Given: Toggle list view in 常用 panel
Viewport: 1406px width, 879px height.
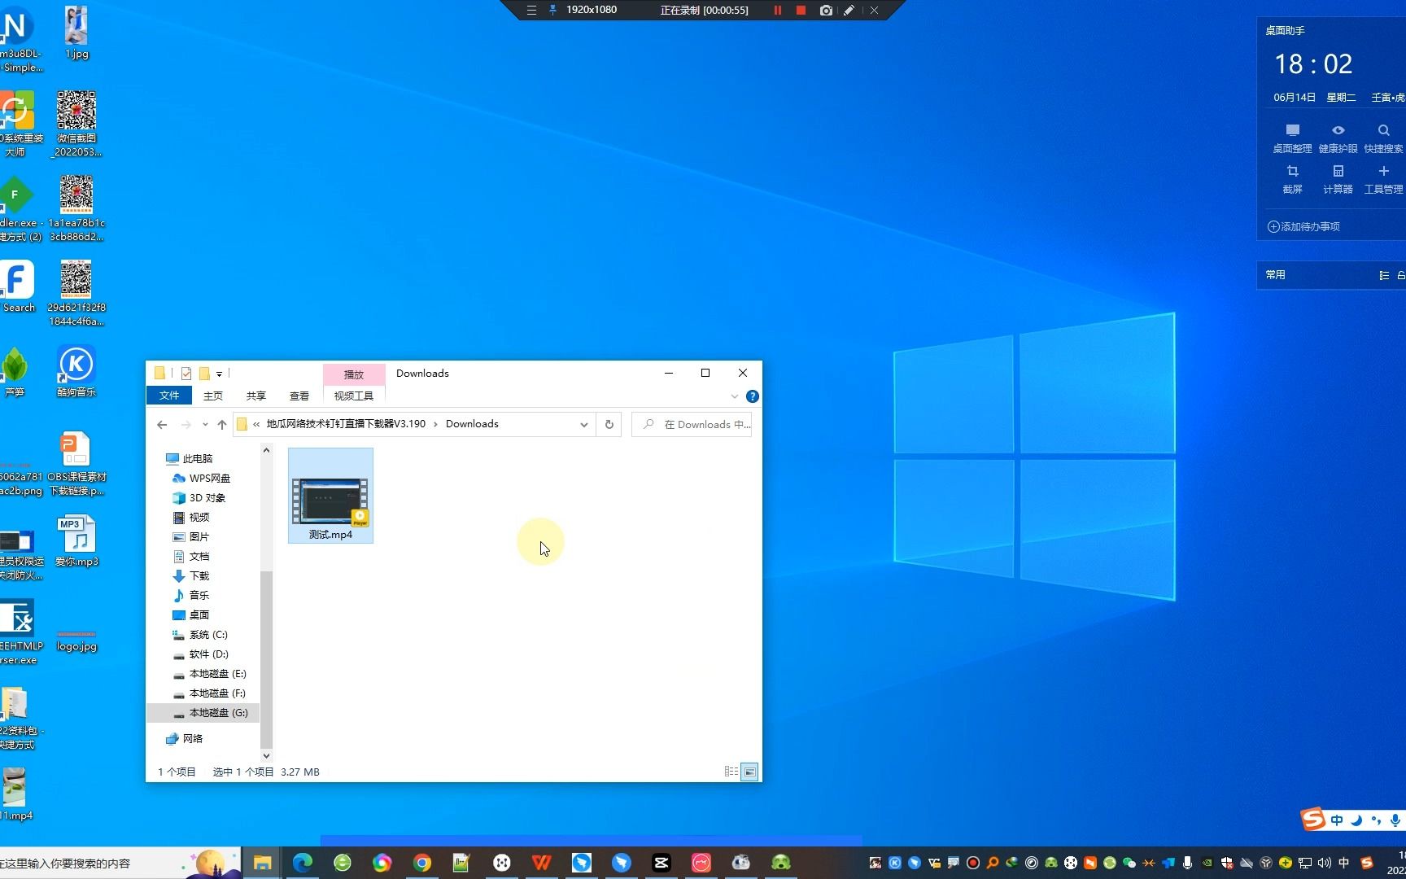Looking at the screenshot, I should (x=1384, y=275).
